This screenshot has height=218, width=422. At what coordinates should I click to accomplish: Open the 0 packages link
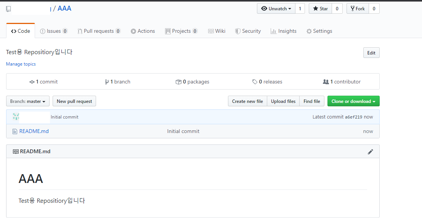point(192,82)
